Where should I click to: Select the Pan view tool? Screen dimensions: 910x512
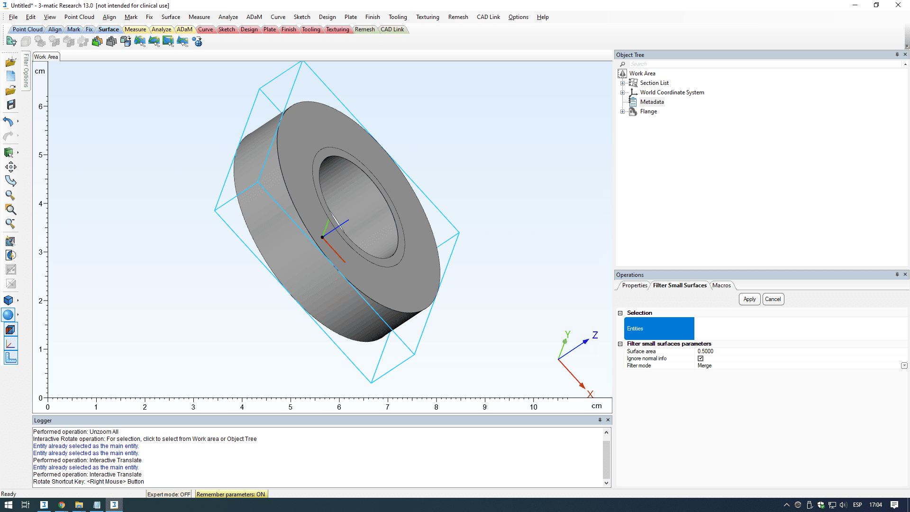click(11, 167)
